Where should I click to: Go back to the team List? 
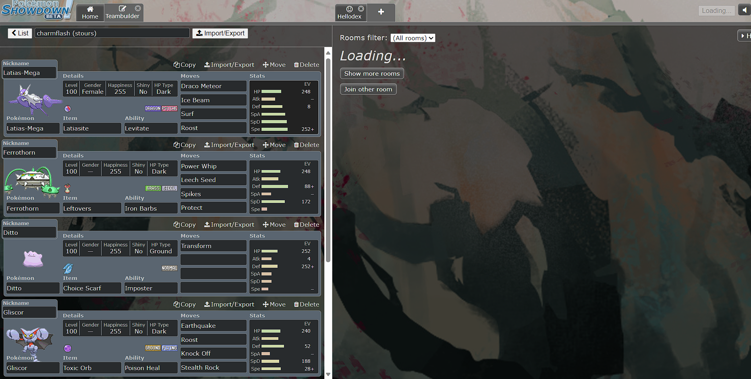[x=20, y=33]
